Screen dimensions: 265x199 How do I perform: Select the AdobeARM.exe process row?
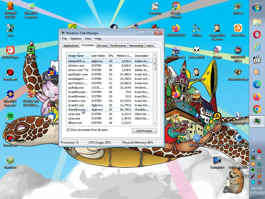[x=109, y=61]
